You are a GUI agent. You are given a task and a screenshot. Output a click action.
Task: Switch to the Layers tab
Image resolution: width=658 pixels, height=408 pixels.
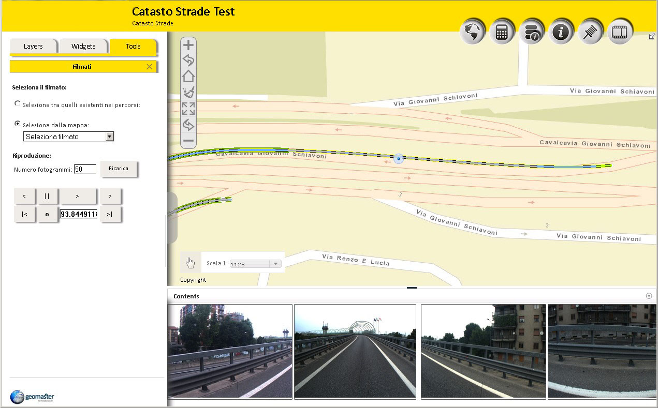(x=34, y=46)
